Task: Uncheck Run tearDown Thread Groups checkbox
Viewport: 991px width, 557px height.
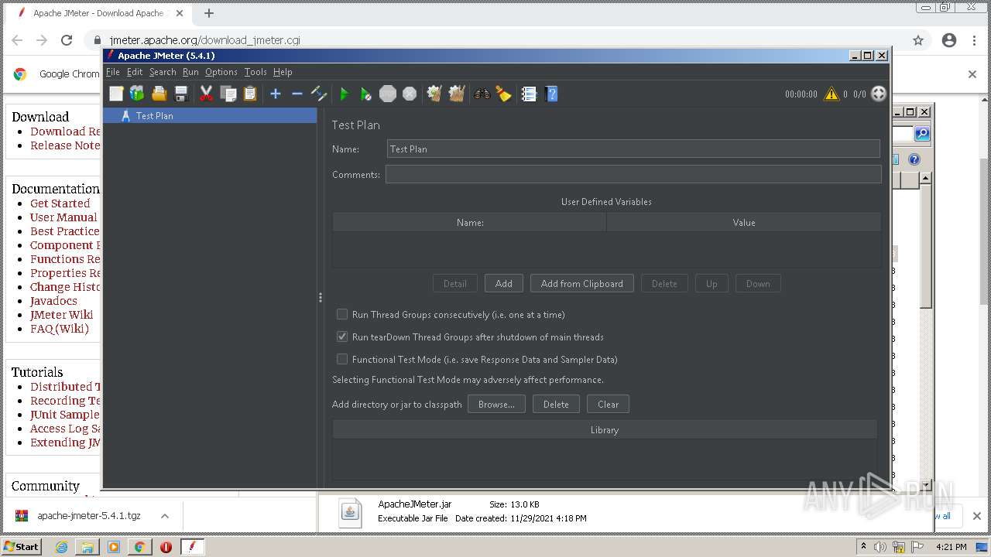Action: pos(341,337)
